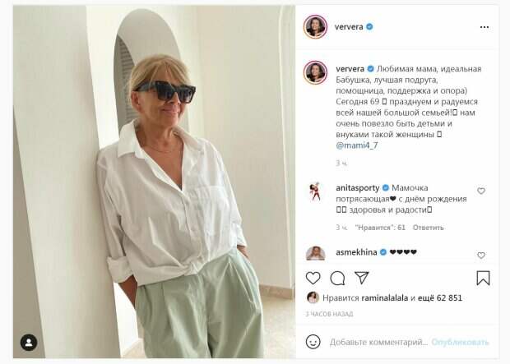Share the post via paper plane icon

coord(362,278)
